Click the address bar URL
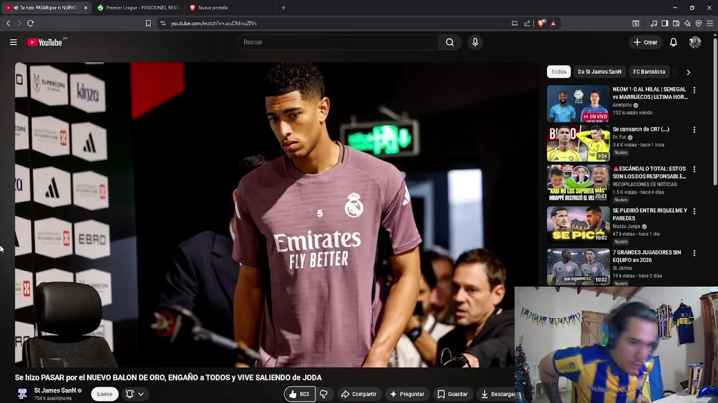Image resolution: width=718 pixels, height=403 pixels. (214, 23)
